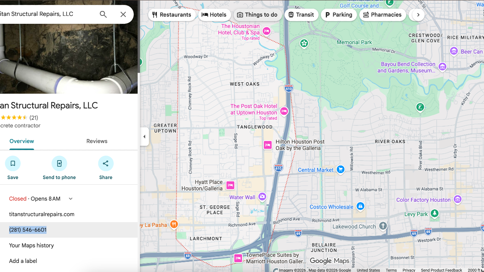
Task: Click the Structural Repairs, LLC heading
Action: [49, 105]
